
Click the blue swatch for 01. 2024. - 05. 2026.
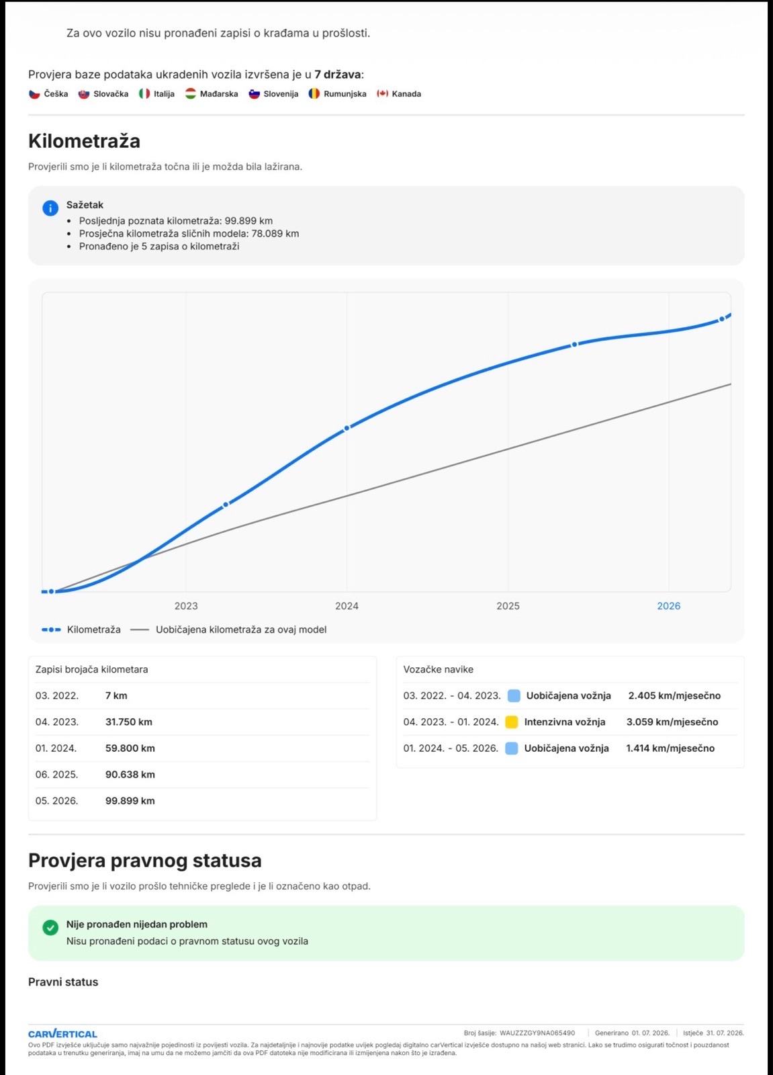[x=512, y=748]
